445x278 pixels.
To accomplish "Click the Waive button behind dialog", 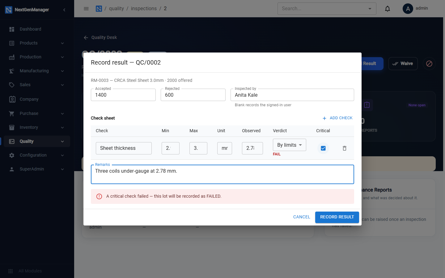I will [403, 64].
